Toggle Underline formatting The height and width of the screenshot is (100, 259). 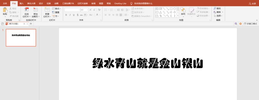74,15
